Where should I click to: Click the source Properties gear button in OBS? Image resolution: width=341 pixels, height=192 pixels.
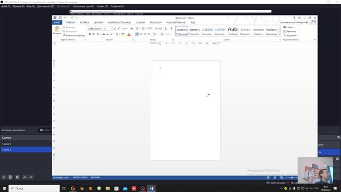45,130
